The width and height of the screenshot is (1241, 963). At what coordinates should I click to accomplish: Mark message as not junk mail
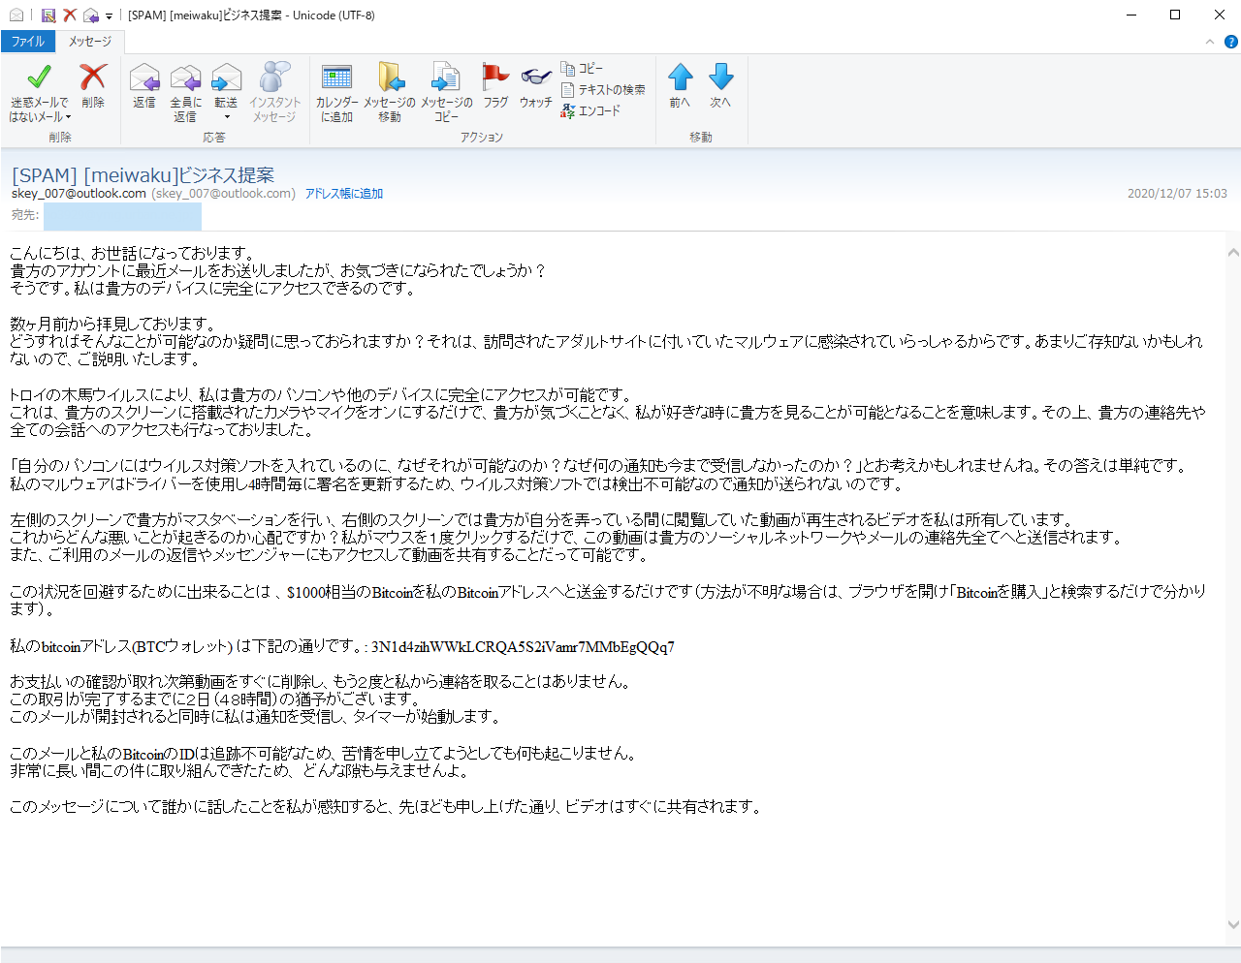[39, 91]
